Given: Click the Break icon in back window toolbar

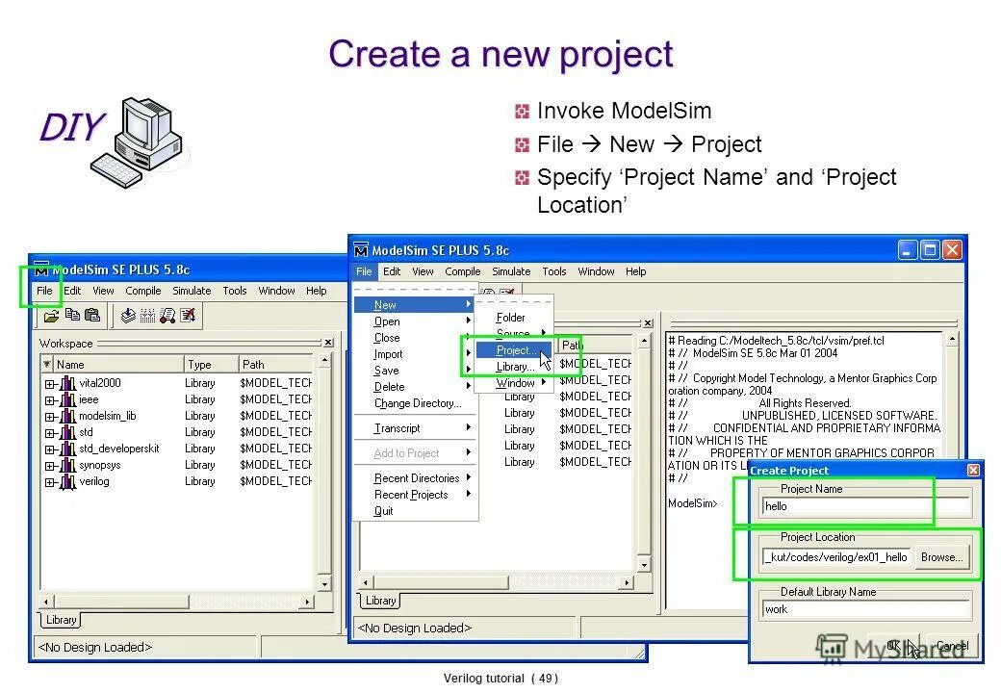Looking at the screenshot, I should coord(188,315).
